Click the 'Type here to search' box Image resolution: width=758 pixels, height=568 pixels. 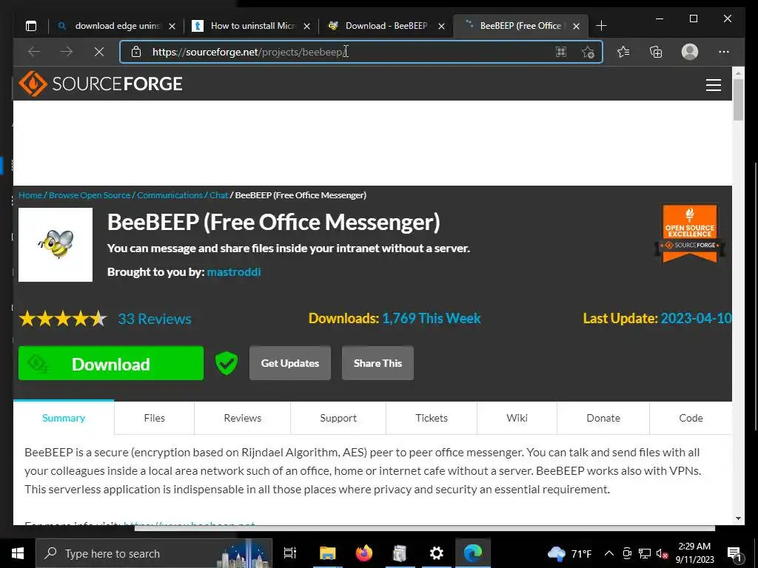[154, 553]
